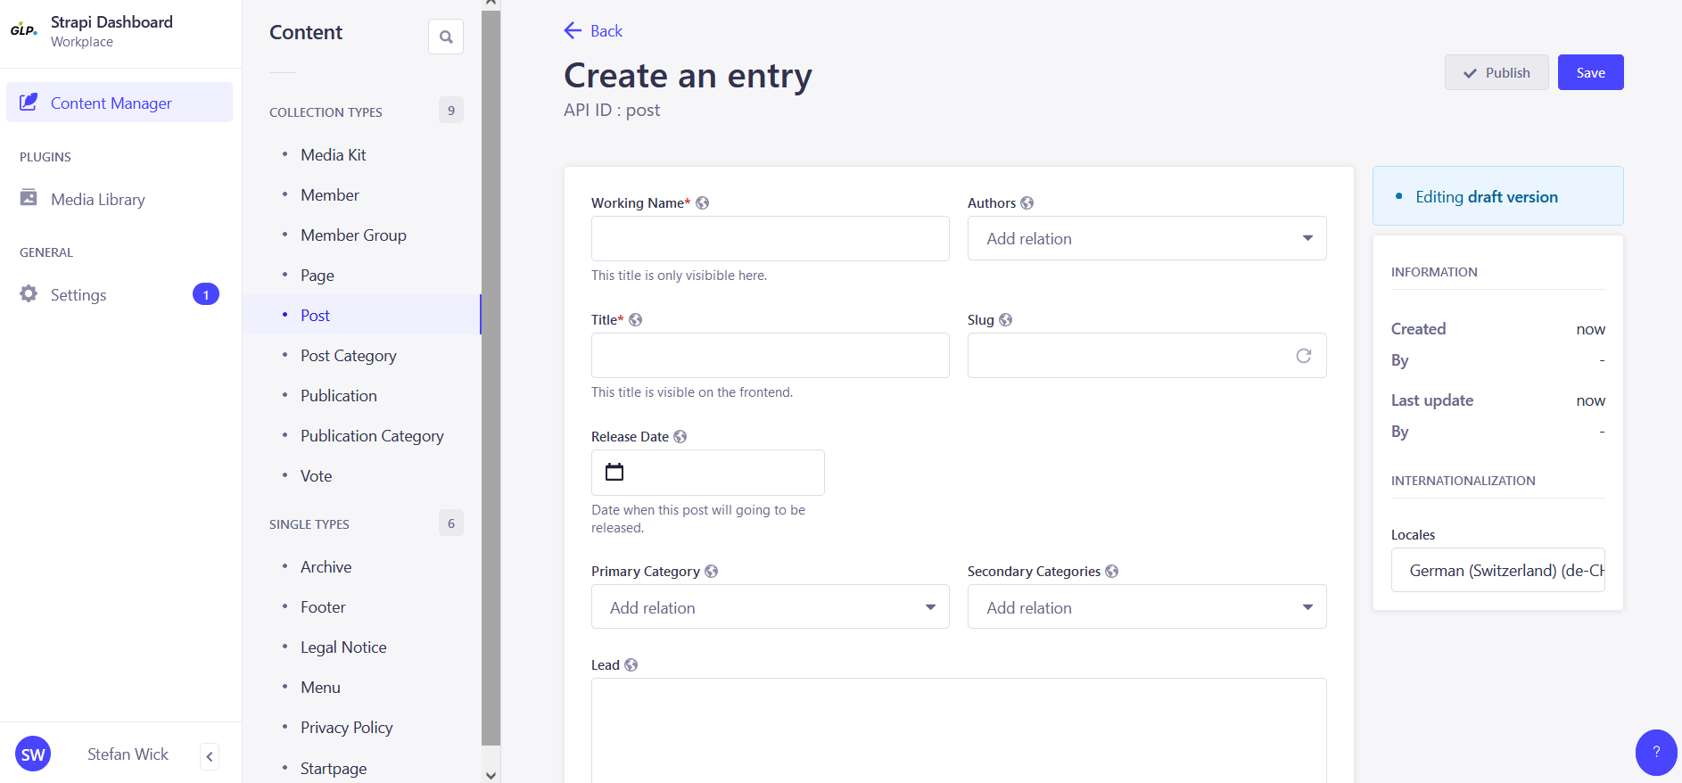Click into the Working Name field
Screen dimensions: 1682x783
click(x=770, y=239)
